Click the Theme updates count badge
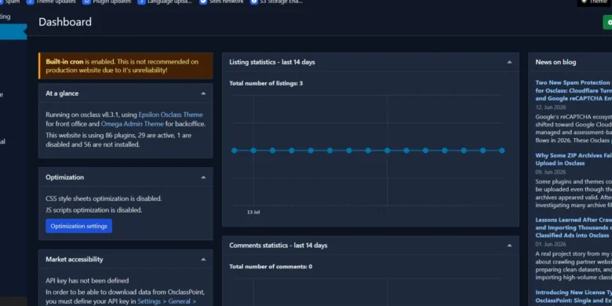Image resolution: width=612 pixels, height=306 pixels. (30, 2)
